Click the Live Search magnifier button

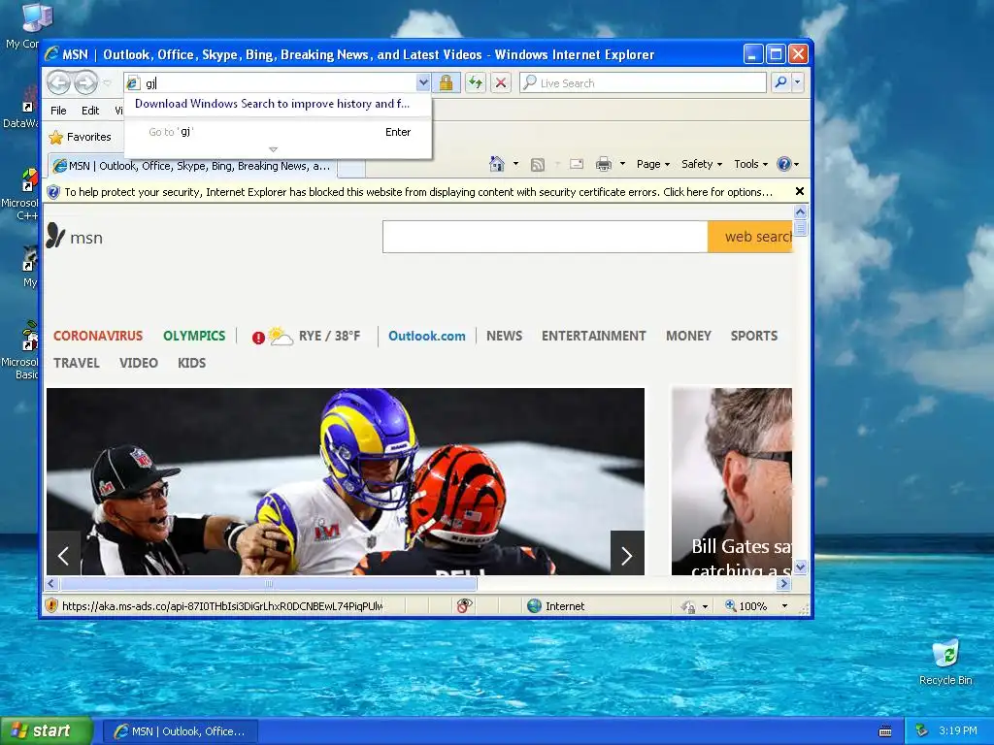781,83
